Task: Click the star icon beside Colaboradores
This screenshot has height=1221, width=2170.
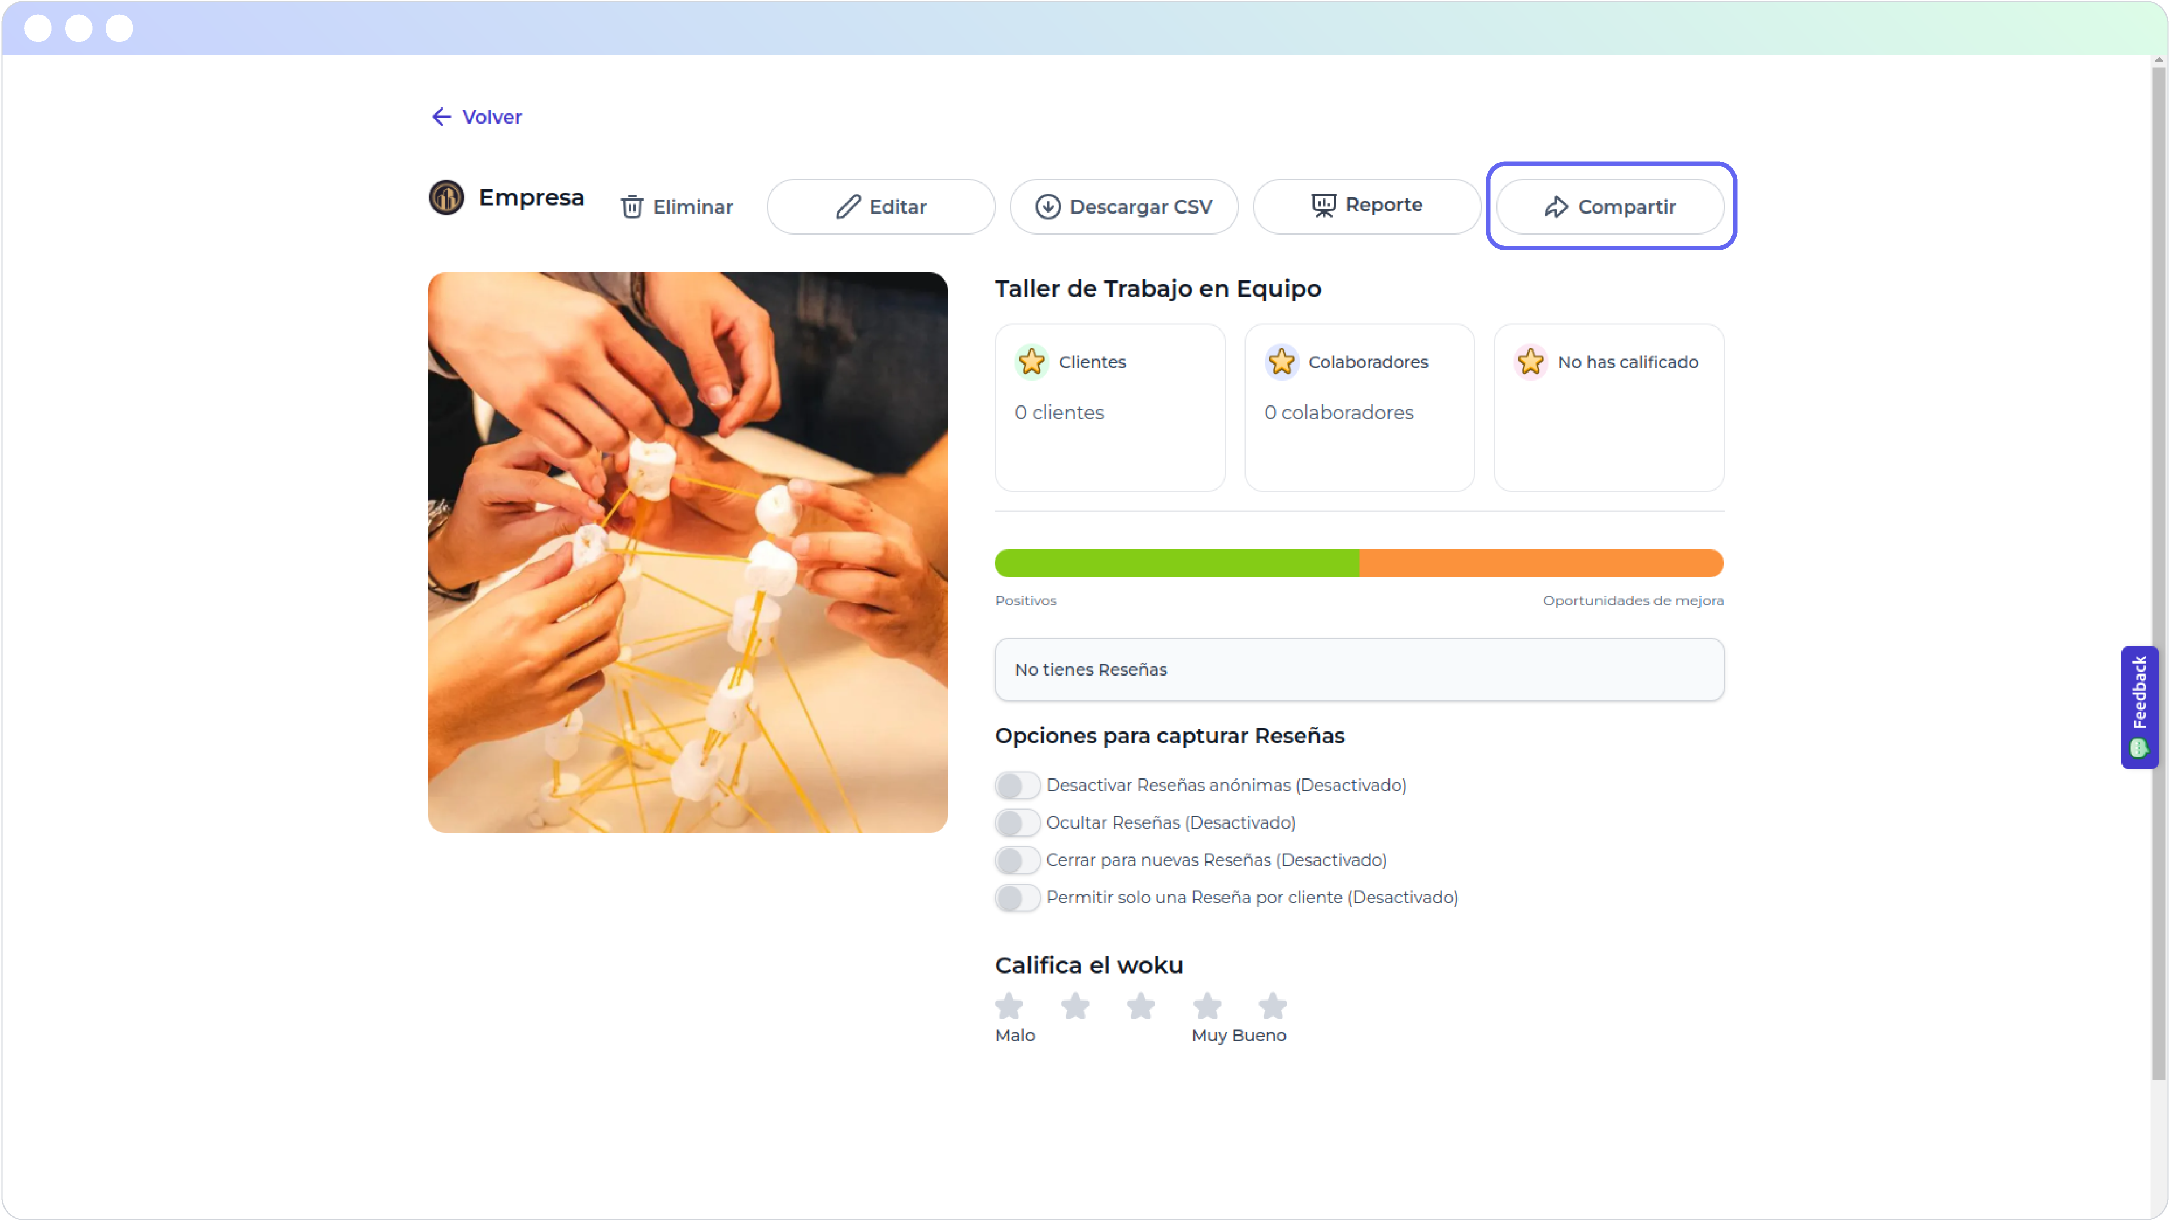Action: [1281, 362]
